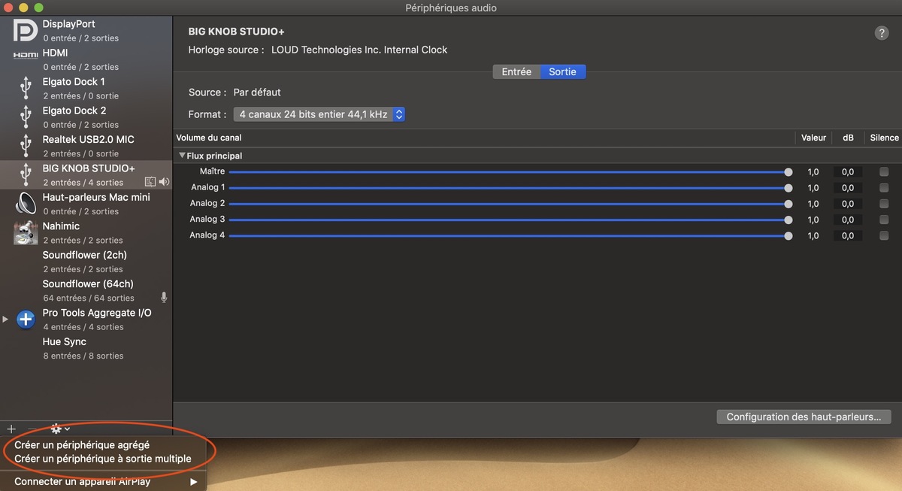The width and height of the screenshot is (902, 491).
Task: Click the Valeur column header
Action: tap(813, 138)
